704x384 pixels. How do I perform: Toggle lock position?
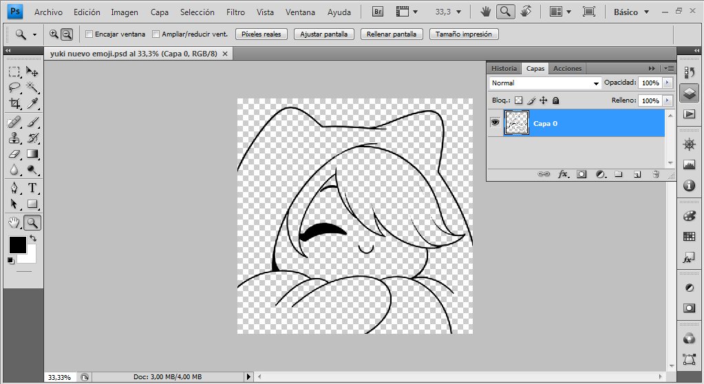click(x=543, y=100)
